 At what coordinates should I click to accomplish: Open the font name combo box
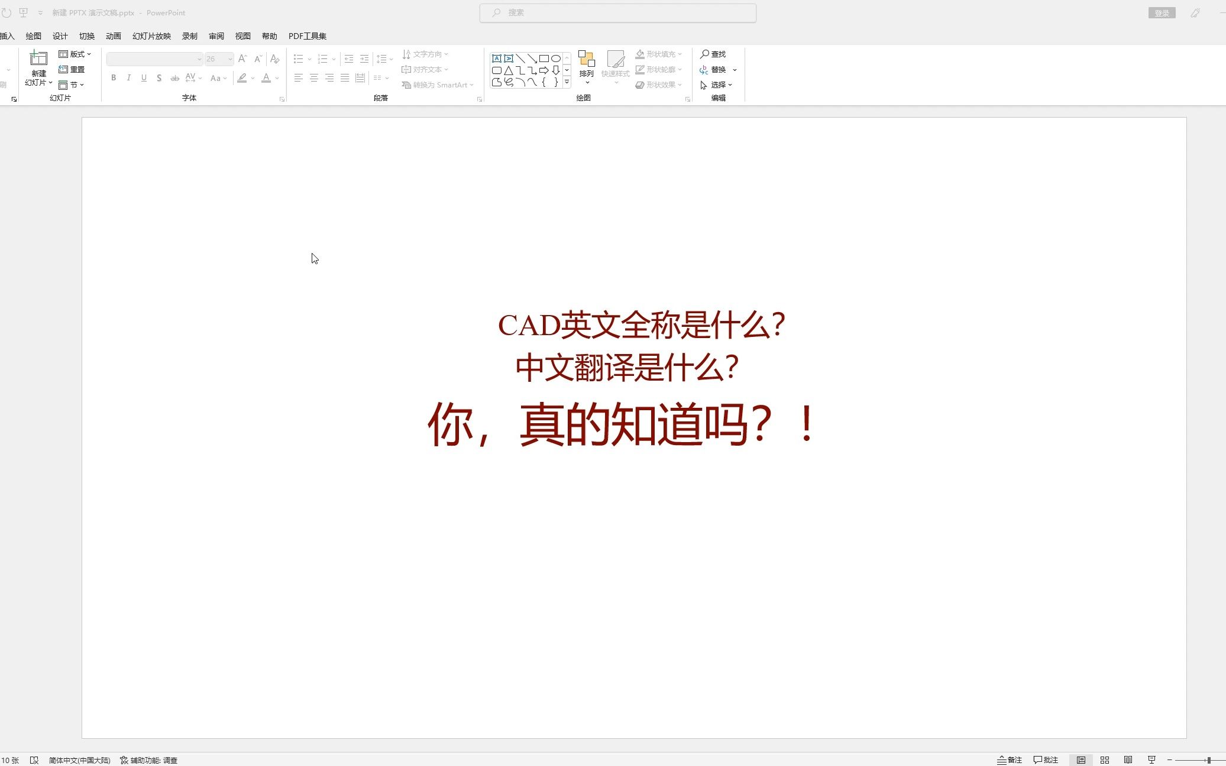155,59
